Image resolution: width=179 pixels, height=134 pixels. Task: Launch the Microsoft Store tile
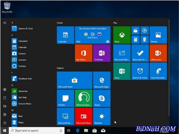[74, 80]
